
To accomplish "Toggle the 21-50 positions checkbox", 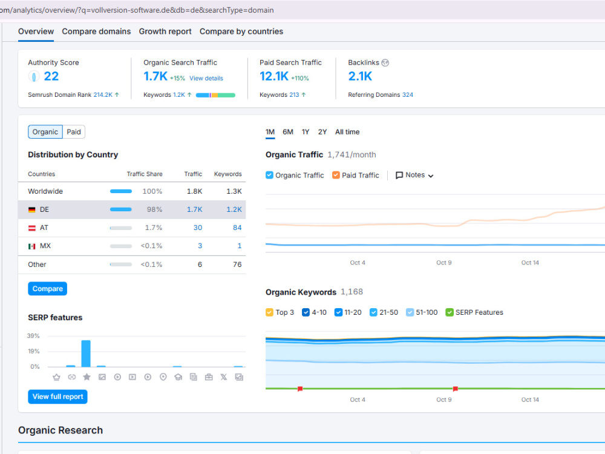I will pos(373,312).
